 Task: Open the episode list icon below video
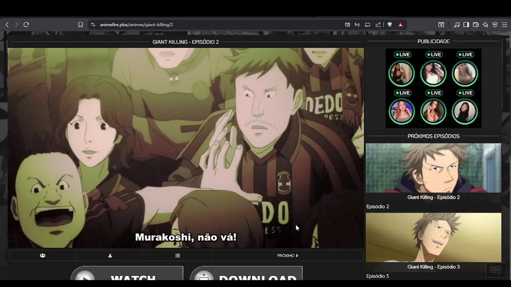click(x=178, y=256)
